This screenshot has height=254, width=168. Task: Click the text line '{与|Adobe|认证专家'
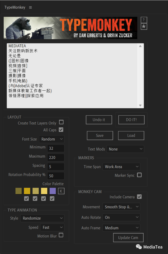25,86
